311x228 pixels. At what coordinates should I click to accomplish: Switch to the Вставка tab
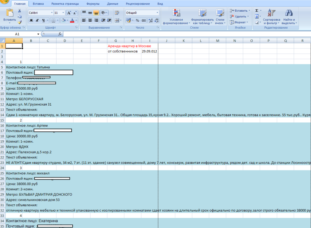[x=38, y=4]
